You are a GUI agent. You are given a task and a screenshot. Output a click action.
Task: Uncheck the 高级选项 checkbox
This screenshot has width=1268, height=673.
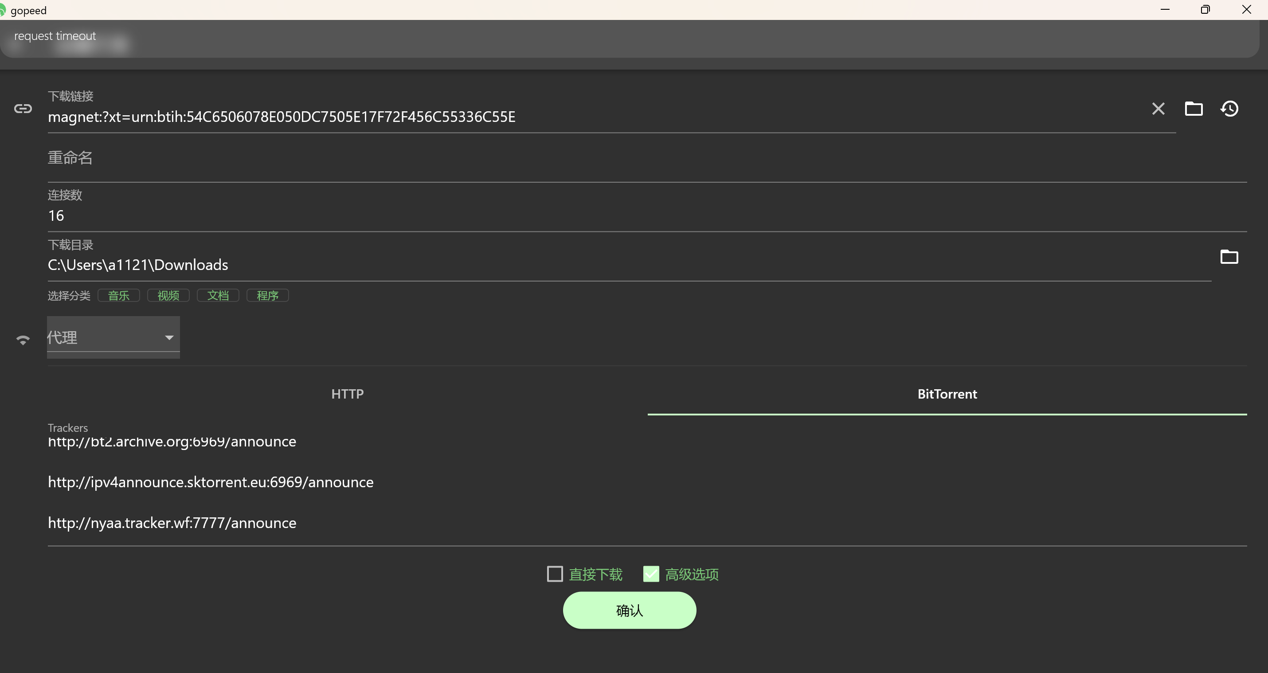(x=651, y=574)
